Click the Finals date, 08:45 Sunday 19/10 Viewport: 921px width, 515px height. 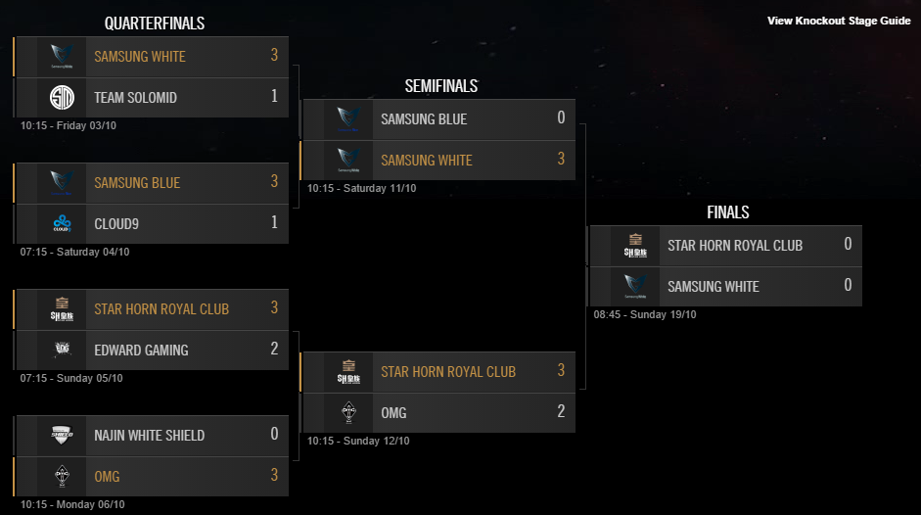click(x=645, y=315)
